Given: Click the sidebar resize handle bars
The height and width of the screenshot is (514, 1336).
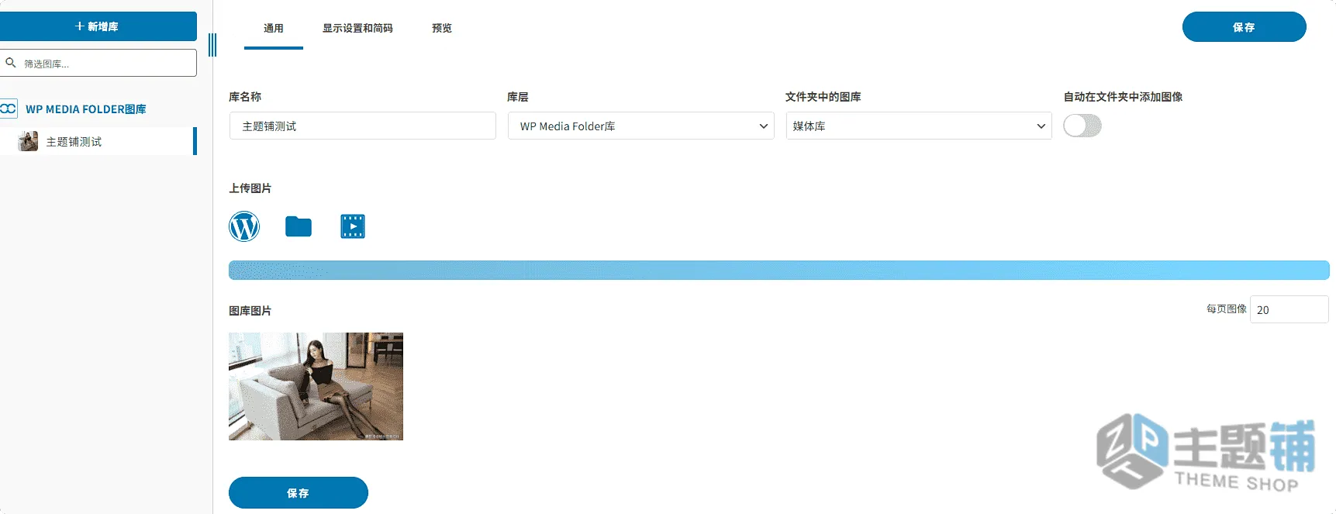Looking at the screenshot, I should click(212, 45).
